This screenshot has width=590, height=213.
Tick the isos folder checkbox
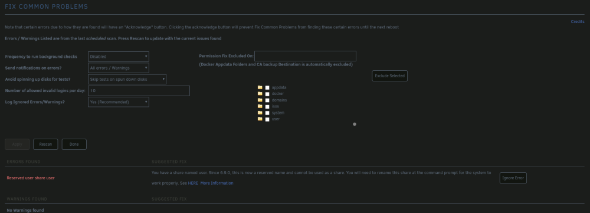click(x=267, y=107)
